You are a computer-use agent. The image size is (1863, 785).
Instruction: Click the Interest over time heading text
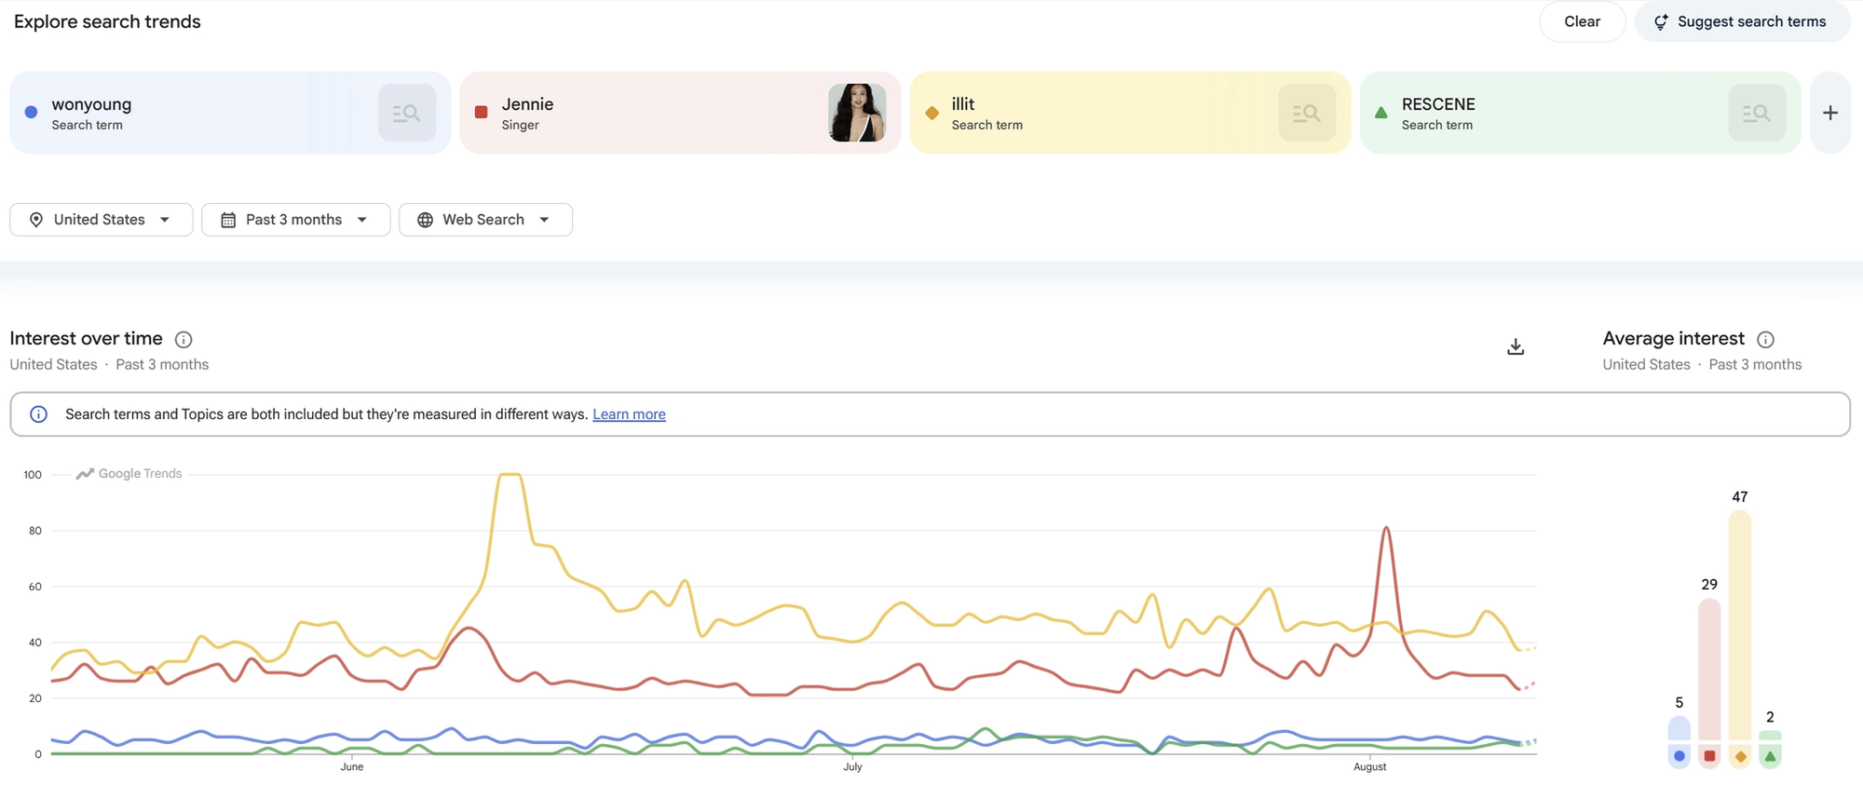pos(87,338)
